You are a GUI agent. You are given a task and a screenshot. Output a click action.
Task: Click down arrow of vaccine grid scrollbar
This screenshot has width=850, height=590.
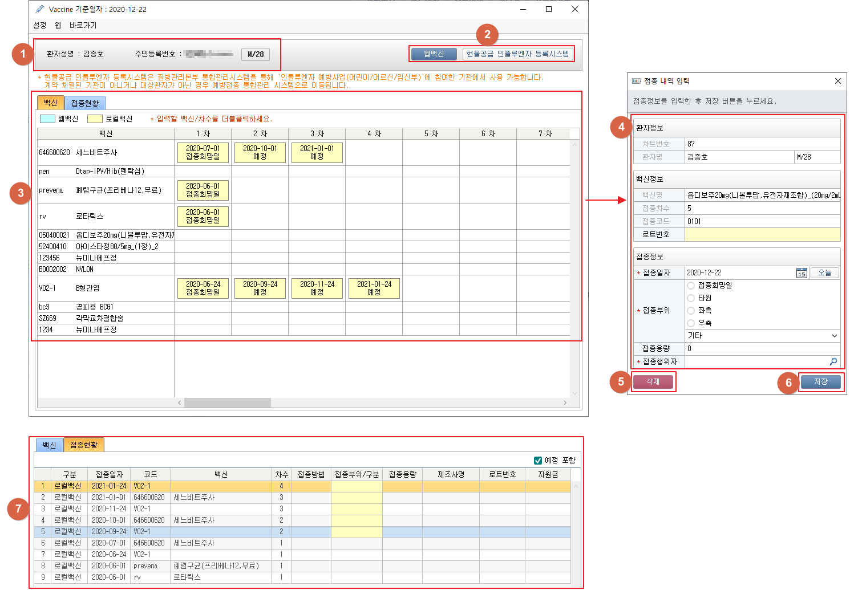(x=574, y=393)
